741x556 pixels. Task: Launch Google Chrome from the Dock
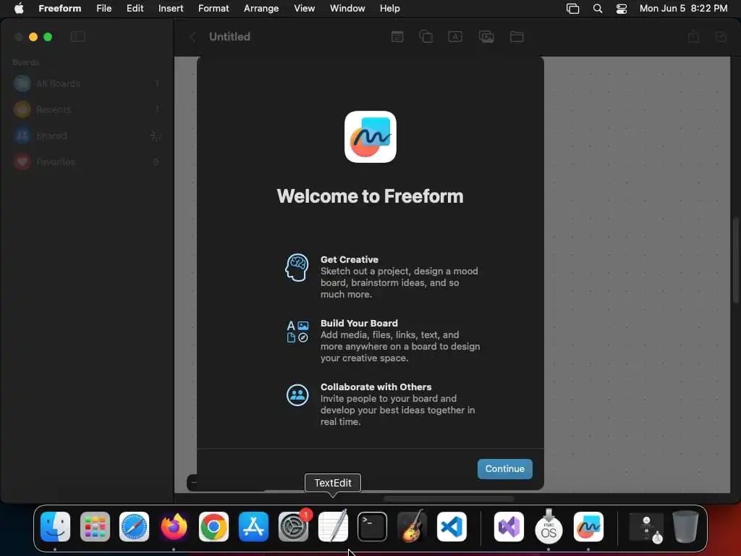point(213,527)
